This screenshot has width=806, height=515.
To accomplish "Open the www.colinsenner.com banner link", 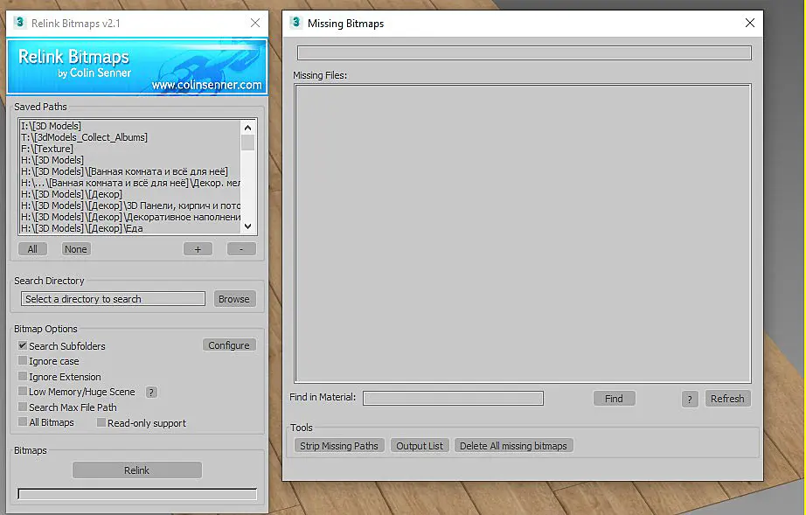I will tap(206, 85).
